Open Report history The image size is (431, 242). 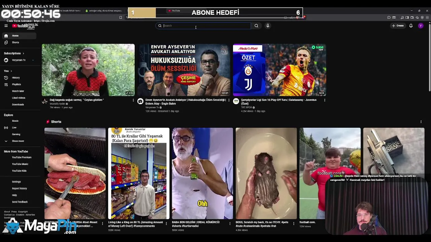point(20,188)
